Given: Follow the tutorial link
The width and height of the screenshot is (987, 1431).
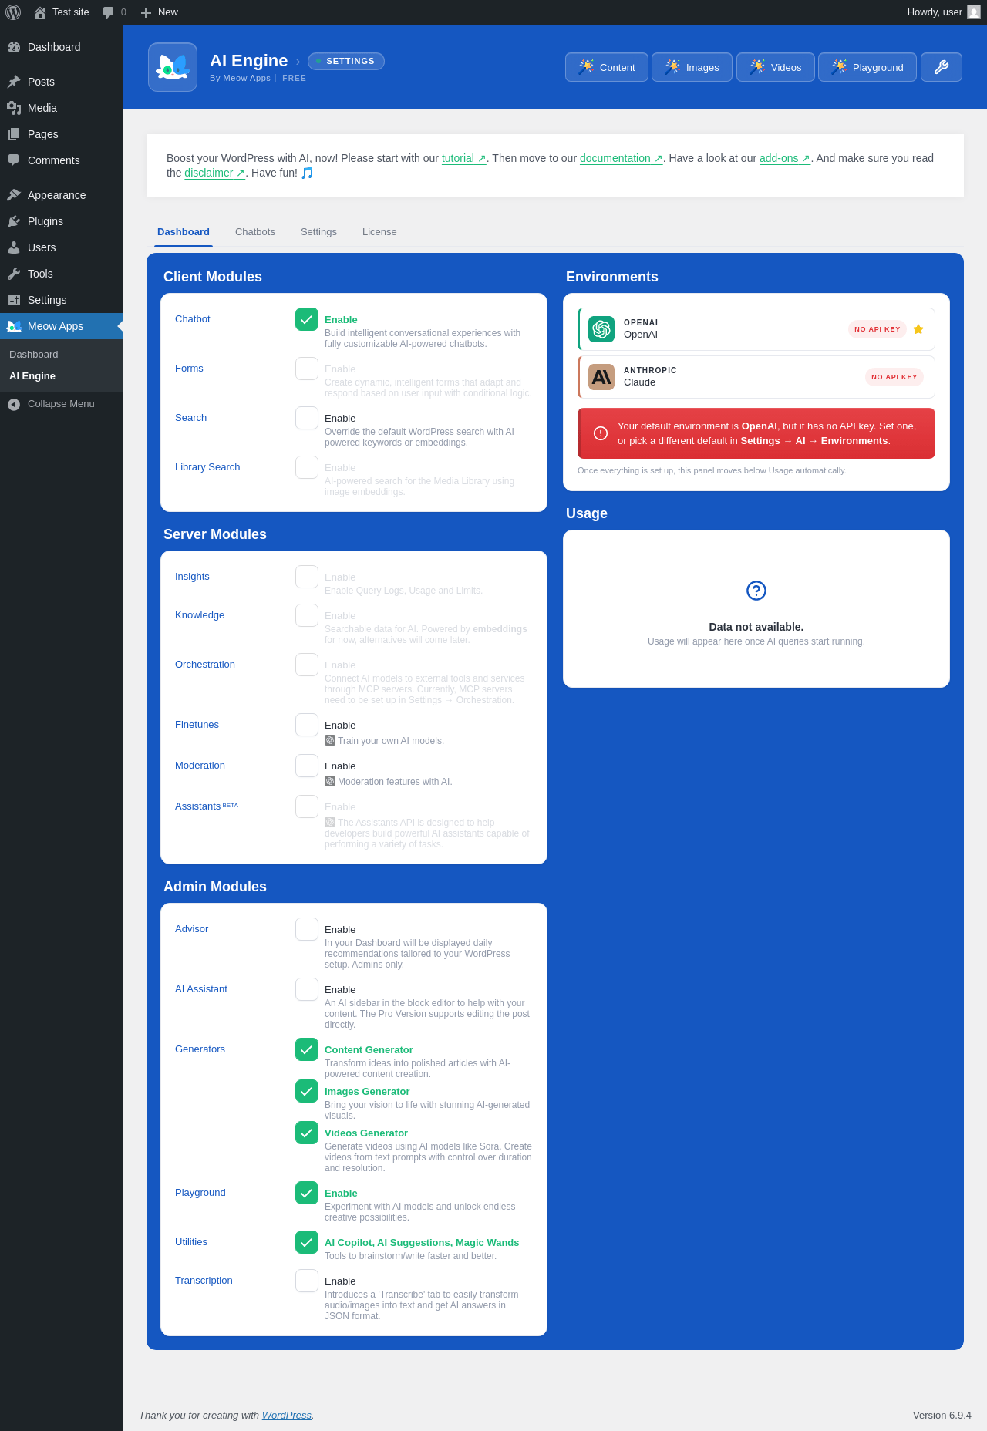Looking at the screenshot, I should pyautogui.click(x=464, y=158).
